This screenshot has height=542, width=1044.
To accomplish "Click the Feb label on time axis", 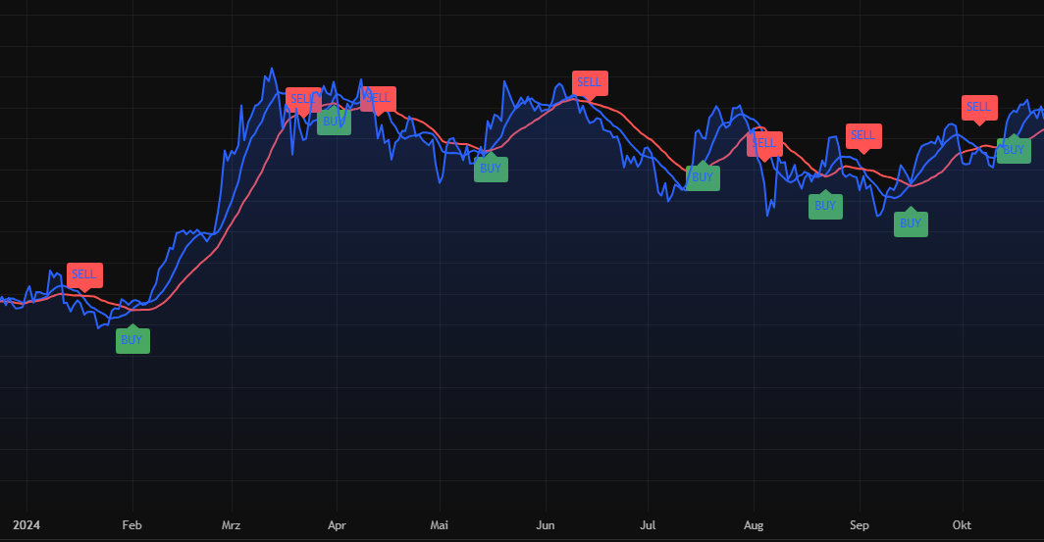I will point(132,525).
